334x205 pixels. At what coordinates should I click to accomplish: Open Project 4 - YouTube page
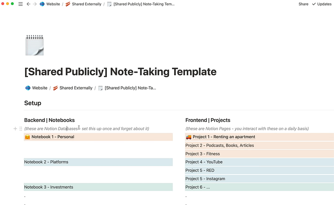204,162
